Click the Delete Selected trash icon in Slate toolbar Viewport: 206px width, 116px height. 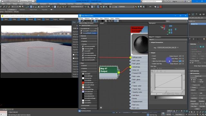coord(91,21)
